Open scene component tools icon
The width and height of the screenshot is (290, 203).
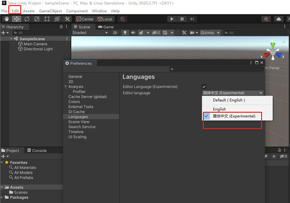tap(184, 33)
